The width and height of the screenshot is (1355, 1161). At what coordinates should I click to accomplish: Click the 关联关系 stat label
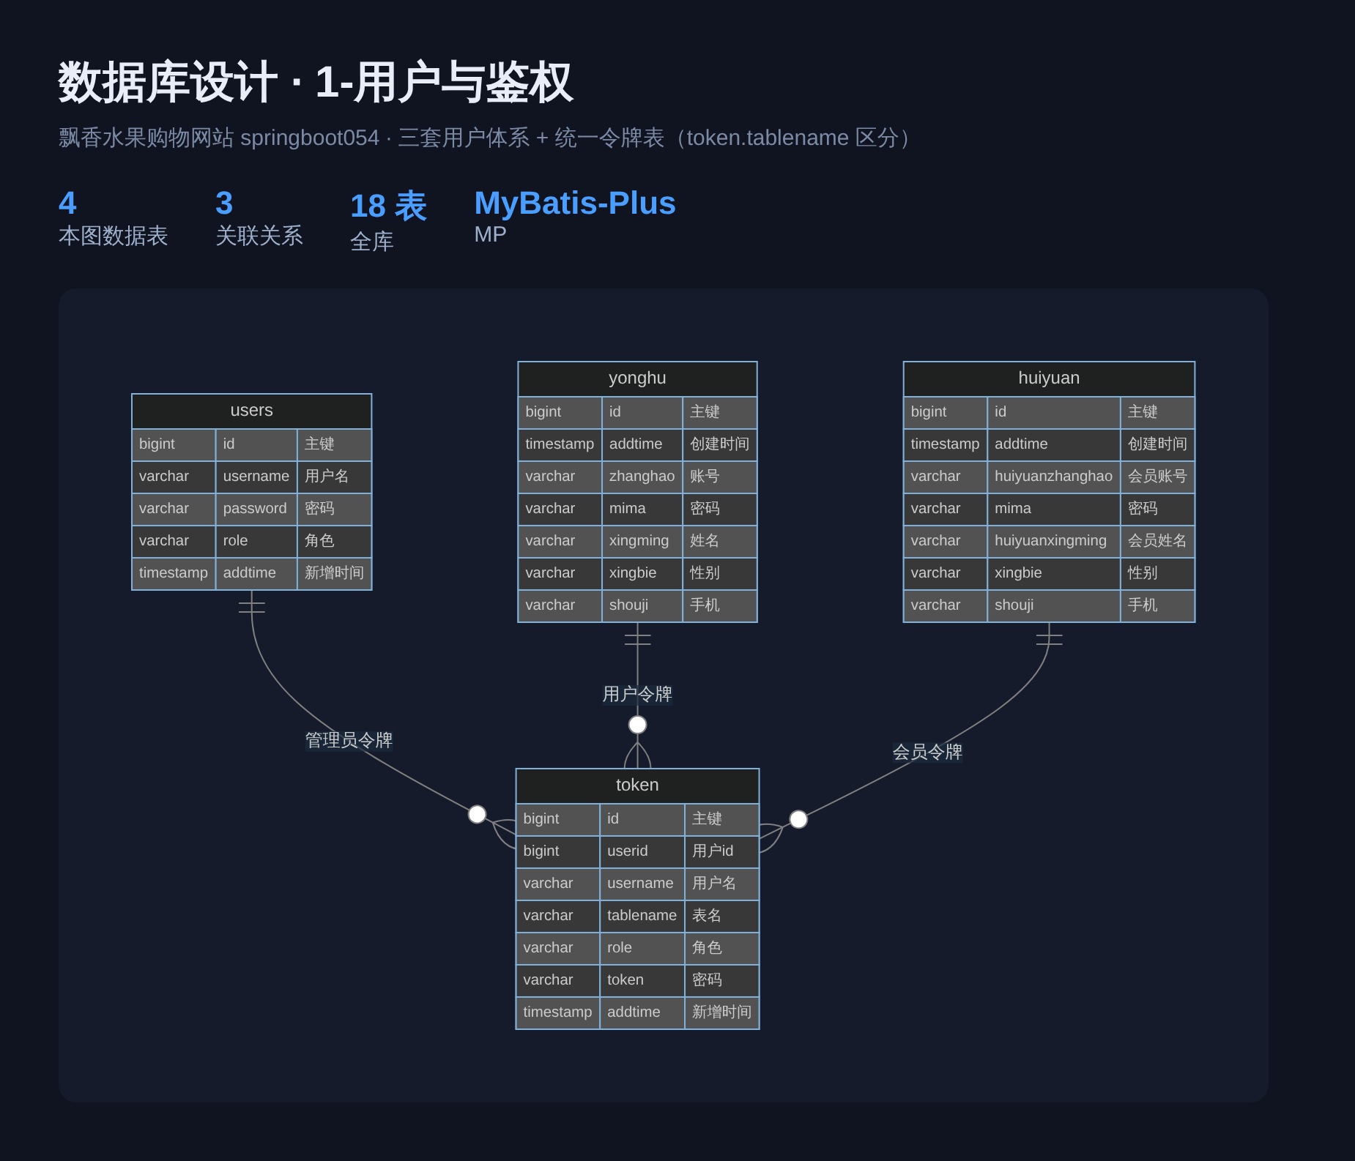point(259,236)
